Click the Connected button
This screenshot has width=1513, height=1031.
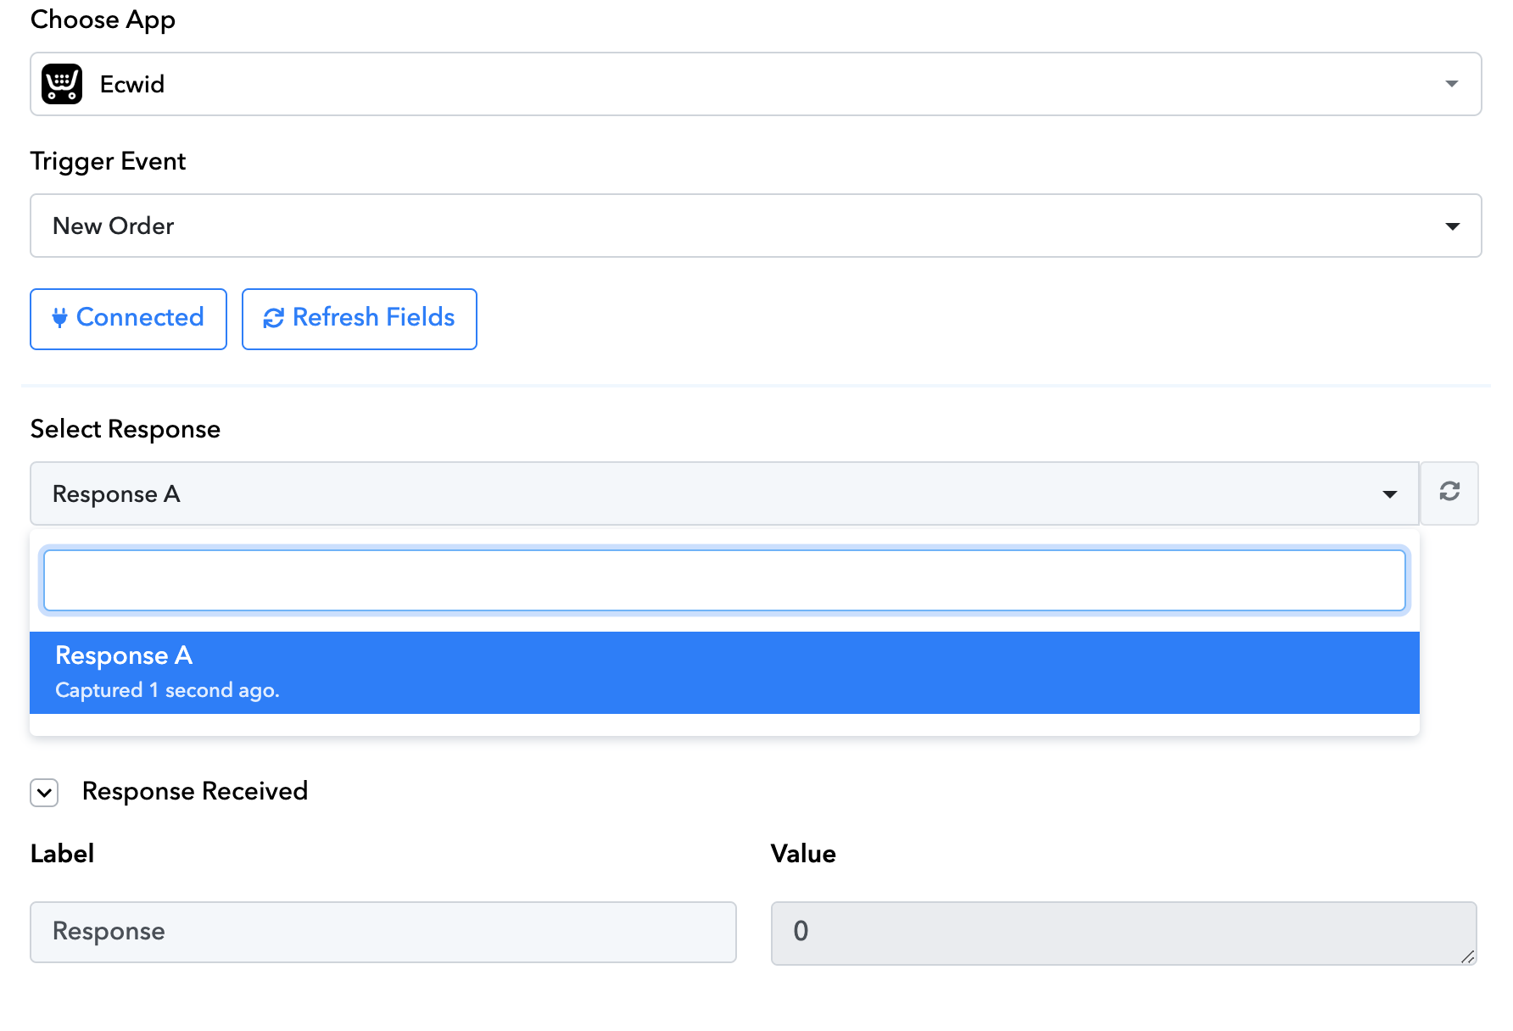128,319
